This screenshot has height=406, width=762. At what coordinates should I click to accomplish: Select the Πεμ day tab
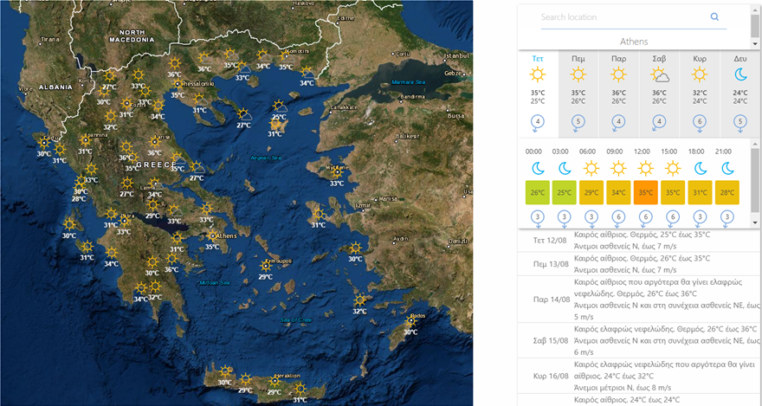tap(578, 58)
